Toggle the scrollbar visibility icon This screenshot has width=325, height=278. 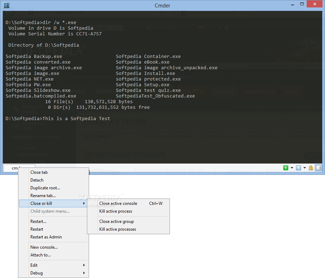319,168
